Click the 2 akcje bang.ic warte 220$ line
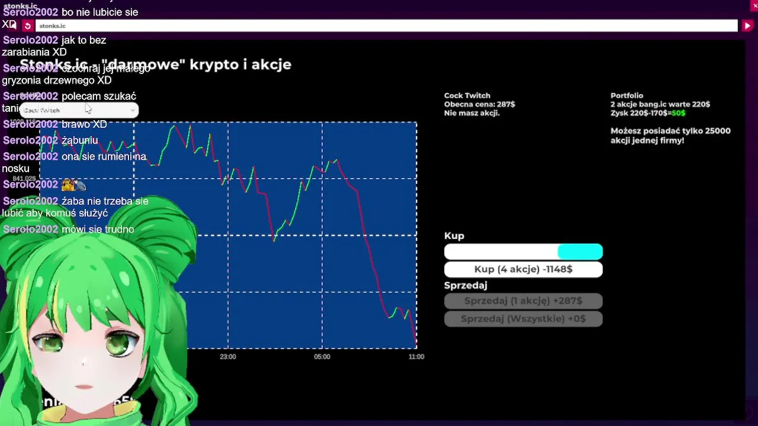This screenshot has height=426, width=758. pos(660,104)
